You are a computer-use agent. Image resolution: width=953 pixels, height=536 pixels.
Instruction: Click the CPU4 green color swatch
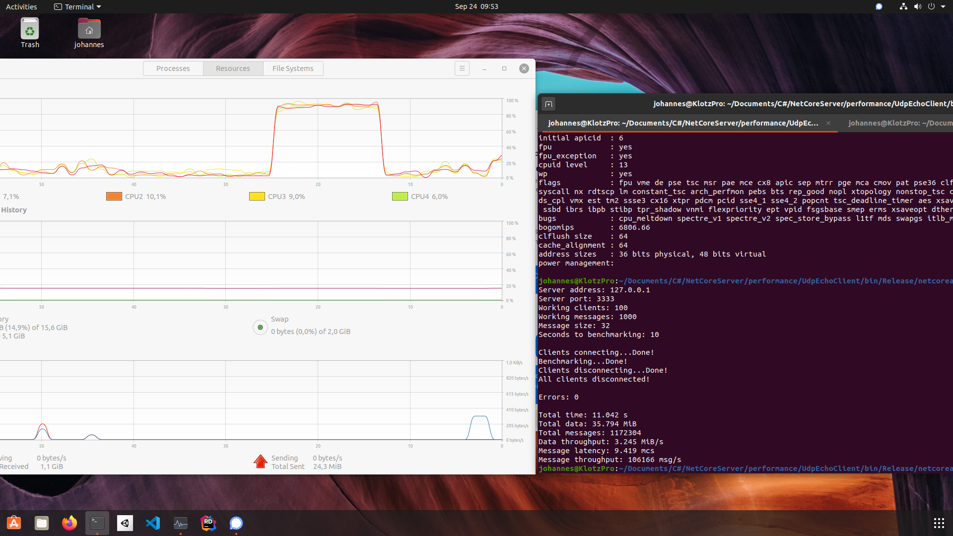(x=400, y=196)
